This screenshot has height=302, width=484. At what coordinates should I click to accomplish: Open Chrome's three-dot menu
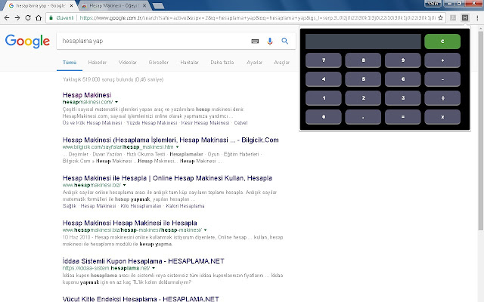[x=477, y=18]
